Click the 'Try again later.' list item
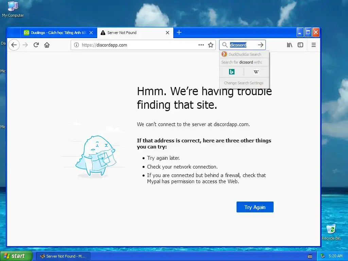Screen dimensions: 348x261 tap(163, 158)
